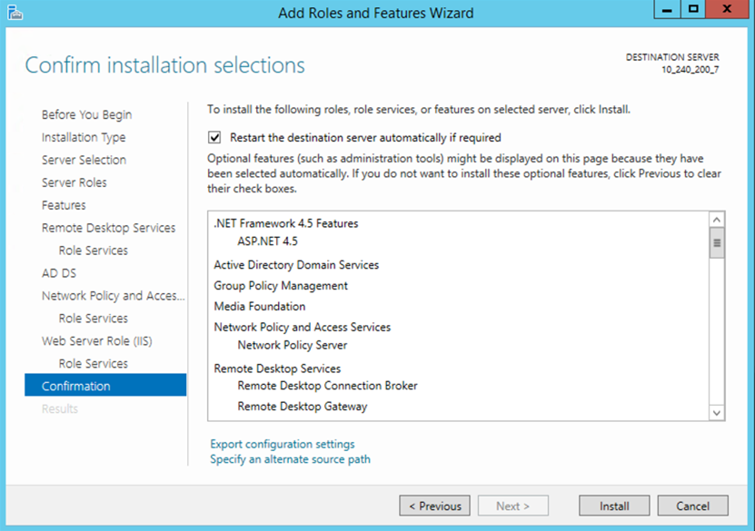Screen dimensions: 755x531
Task: Maximize the wizard window
Action: tap(693, 10)
